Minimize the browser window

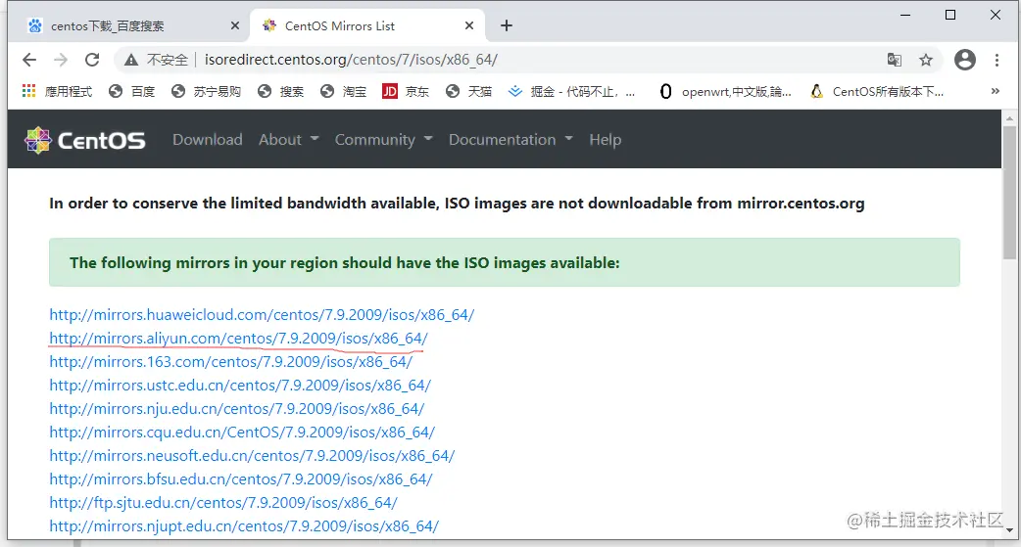(x=905, y=15)
